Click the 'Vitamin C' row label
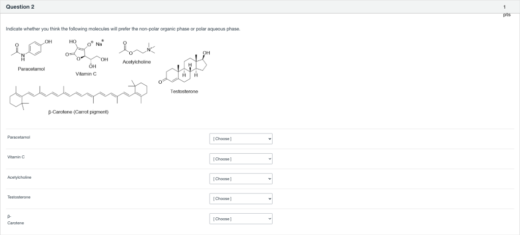The image size is (520, 235). coord(16,157)
